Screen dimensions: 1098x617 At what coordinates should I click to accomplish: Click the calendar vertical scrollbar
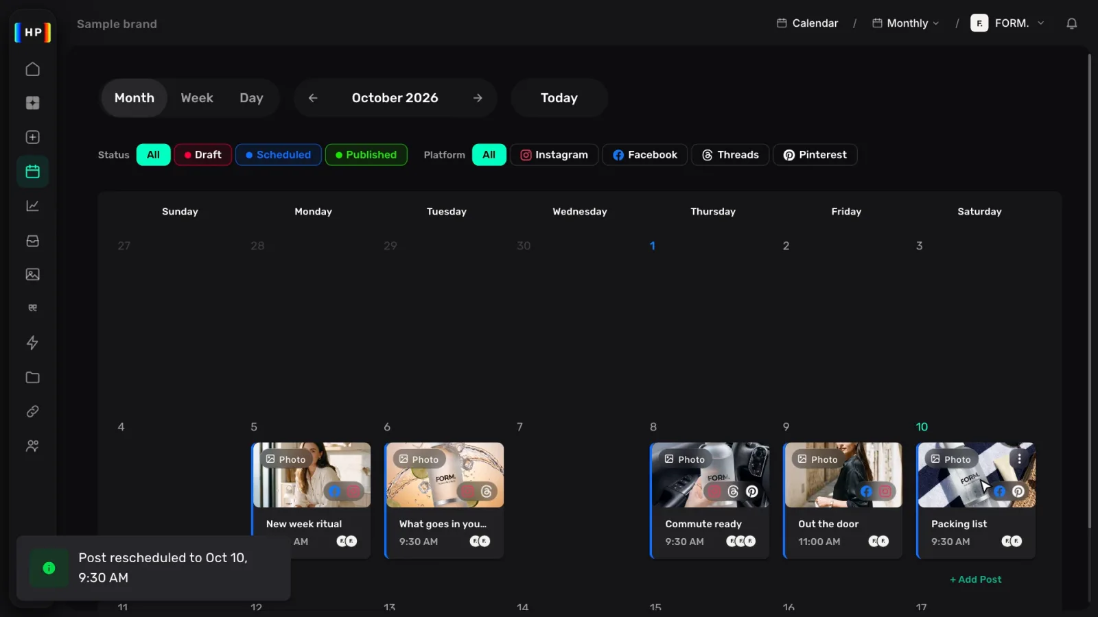[1089, 291]
